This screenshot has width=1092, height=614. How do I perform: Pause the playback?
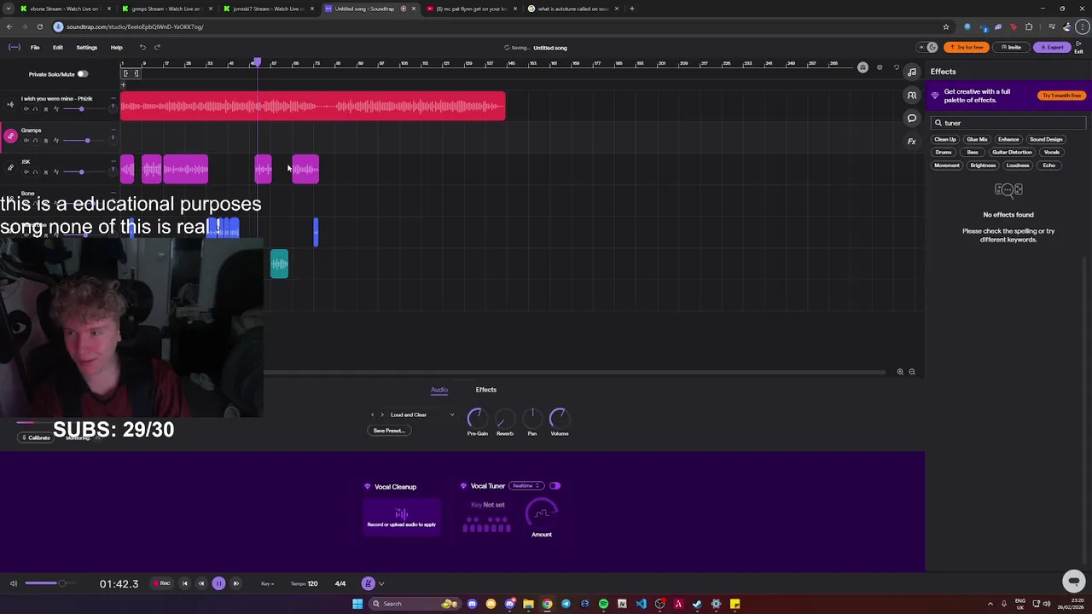coord(218,583)
